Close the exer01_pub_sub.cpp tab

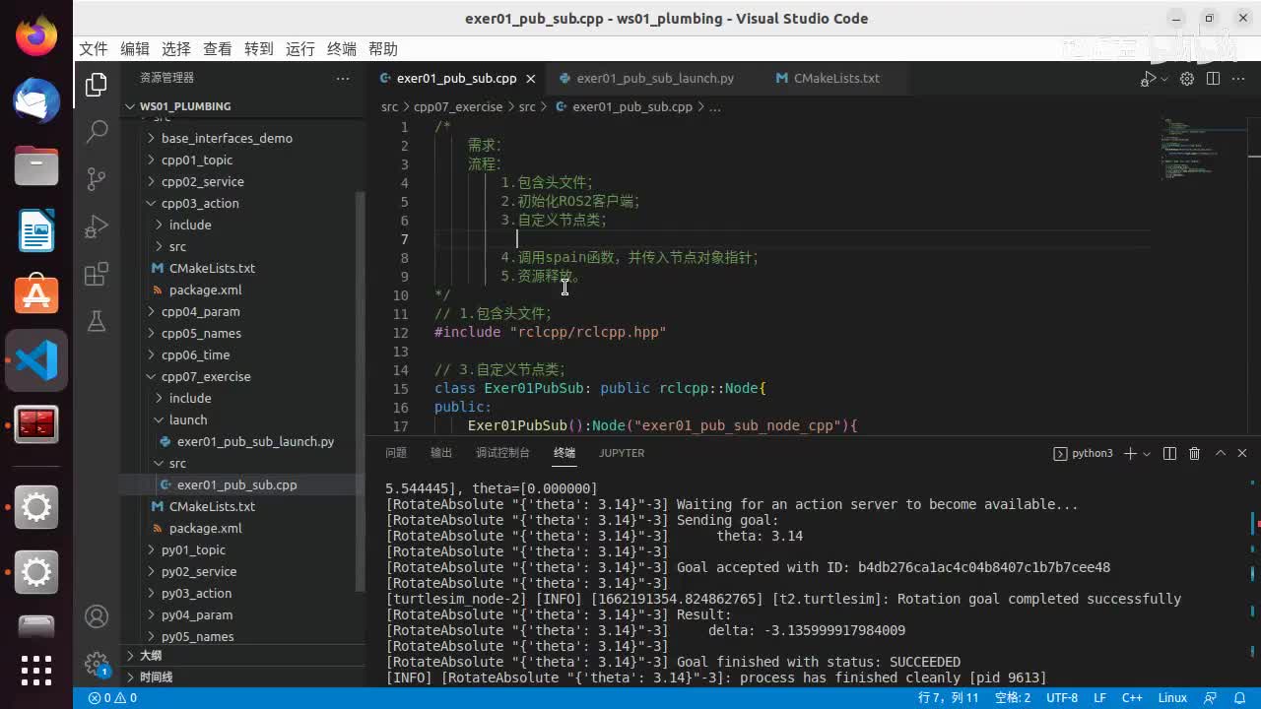point(530,79)
